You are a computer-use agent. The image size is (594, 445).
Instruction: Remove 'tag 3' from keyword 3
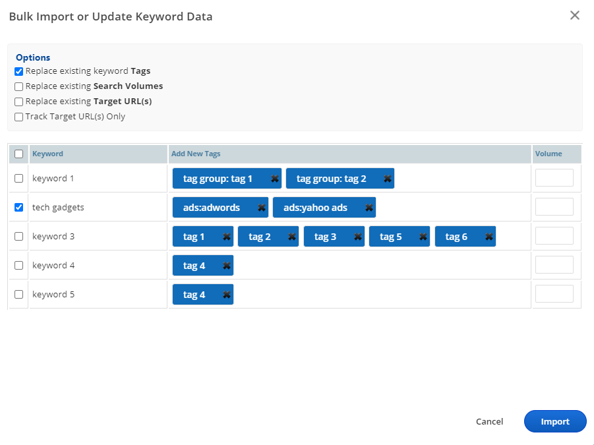click(x=358, y=237)
